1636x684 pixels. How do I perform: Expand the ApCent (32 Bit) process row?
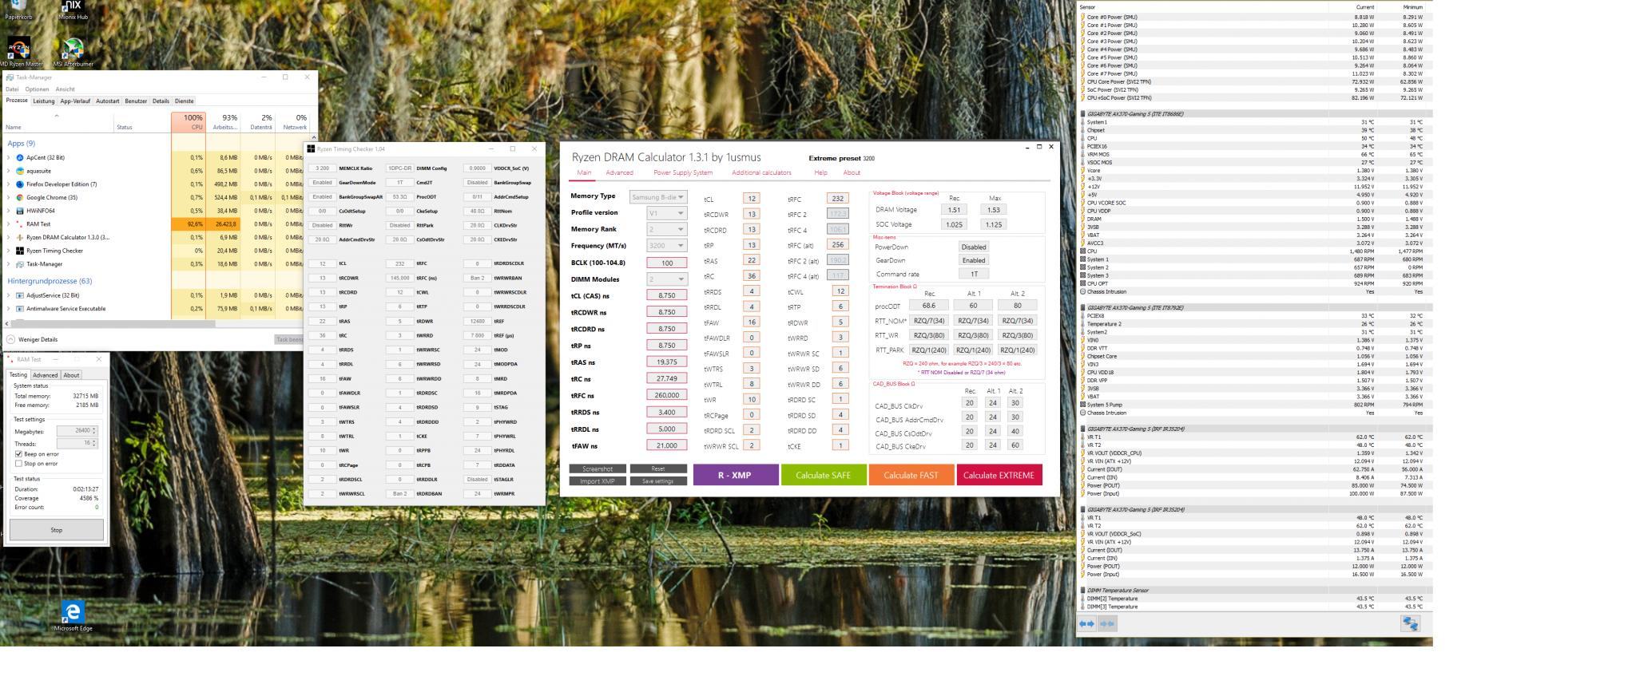click(9, 158)
